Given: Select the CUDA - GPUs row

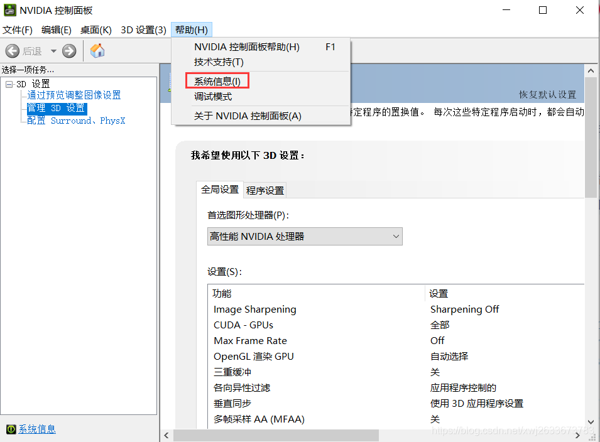Looking at the screenshot, I should (396, 325).
